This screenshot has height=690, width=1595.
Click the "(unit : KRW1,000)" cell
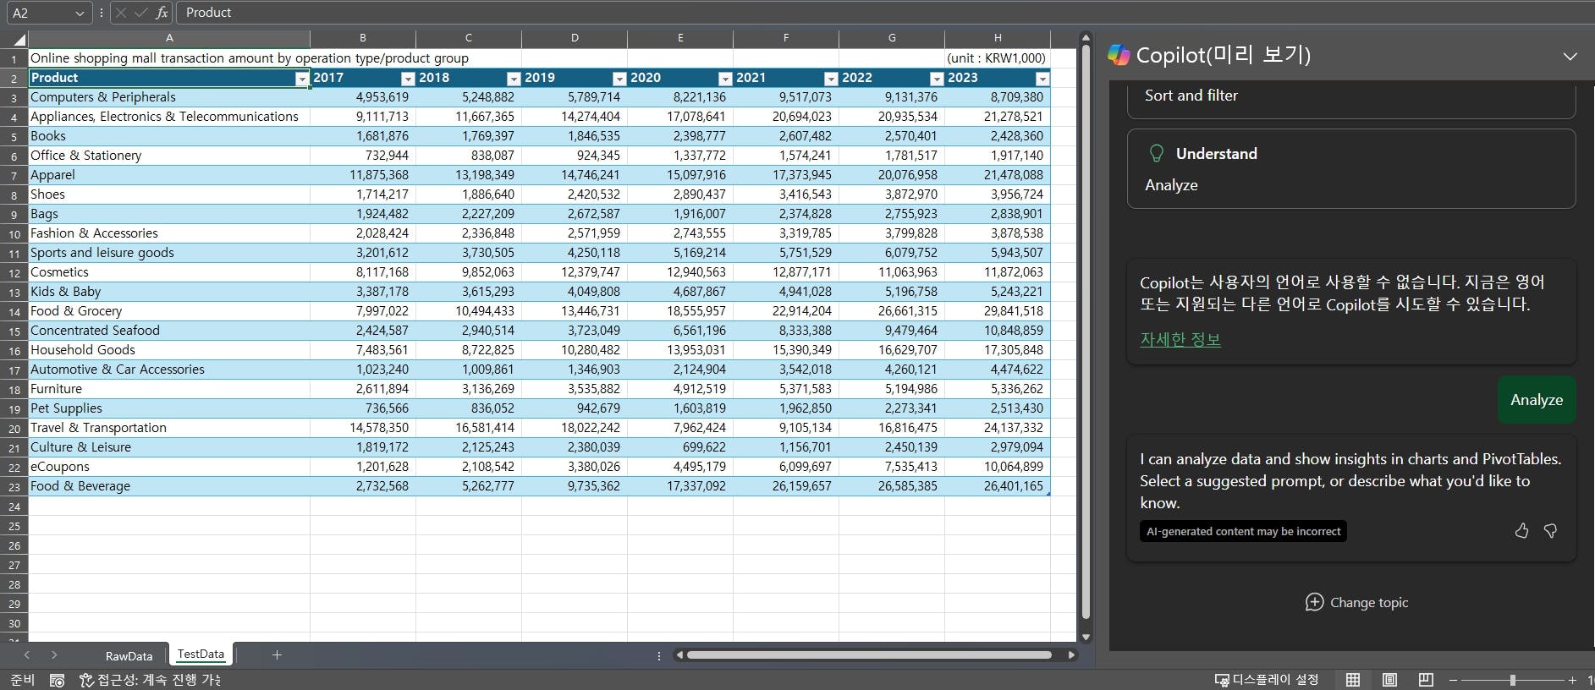click(998, 58)
